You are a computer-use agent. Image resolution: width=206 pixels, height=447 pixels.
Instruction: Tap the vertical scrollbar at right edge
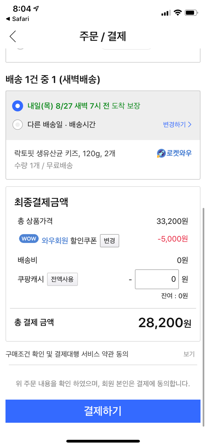[x=204, y=317]
